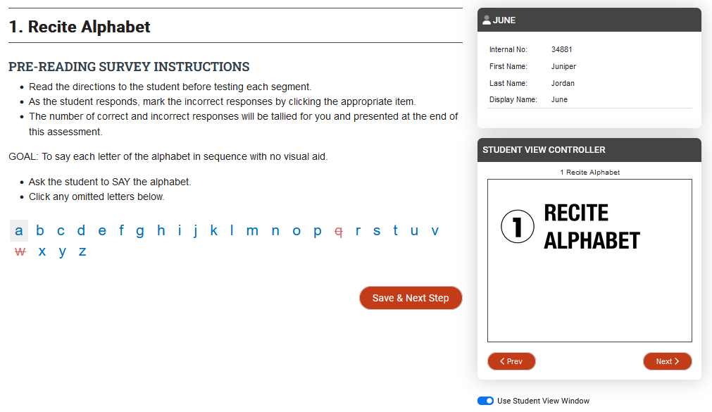Click letter s as incorrect response
712x412 pixels.
click(377, 230)
